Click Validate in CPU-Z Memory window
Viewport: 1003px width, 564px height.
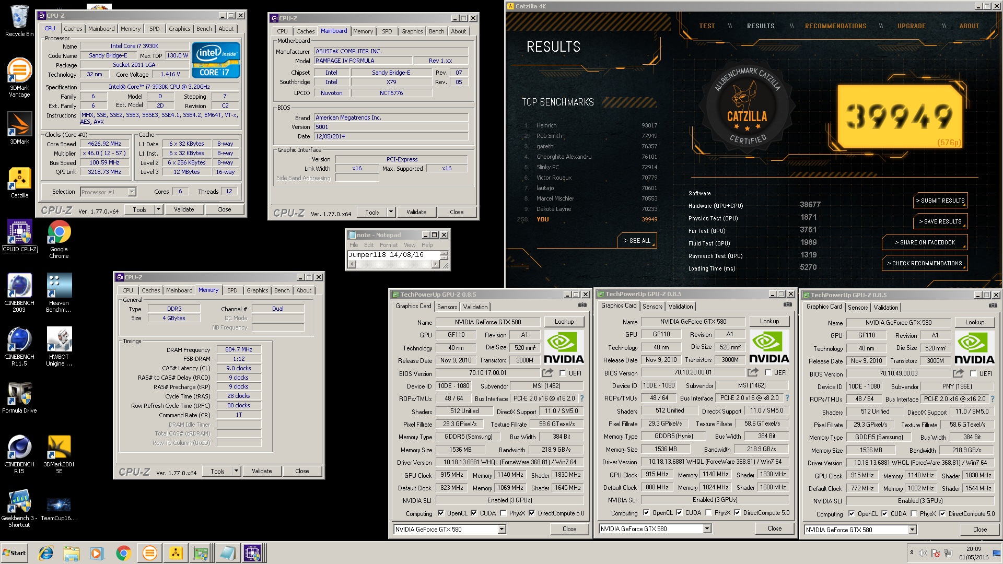pos(262,471)
